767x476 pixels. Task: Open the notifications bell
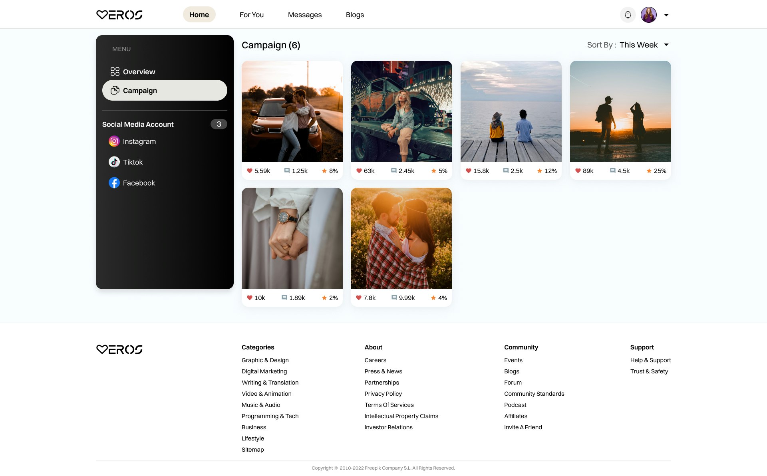click(628, 15)
